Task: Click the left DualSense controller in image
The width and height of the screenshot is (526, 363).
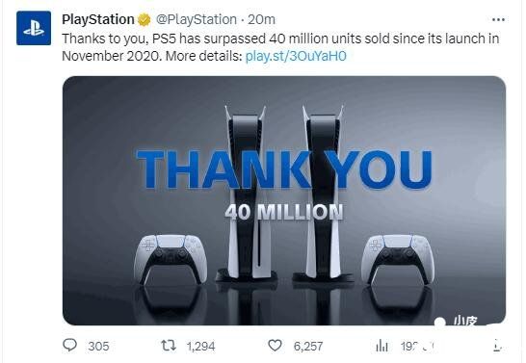Action: pos(171,259)
